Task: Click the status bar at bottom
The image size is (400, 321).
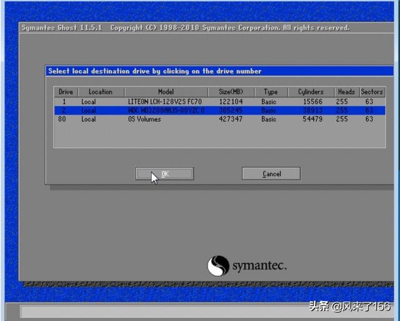Action: [207, 312]
